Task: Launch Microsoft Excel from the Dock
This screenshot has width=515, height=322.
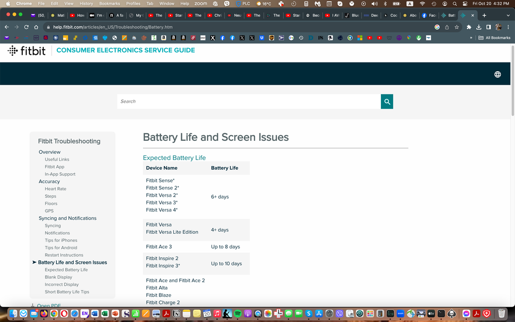Action: (x=105, y=313)
